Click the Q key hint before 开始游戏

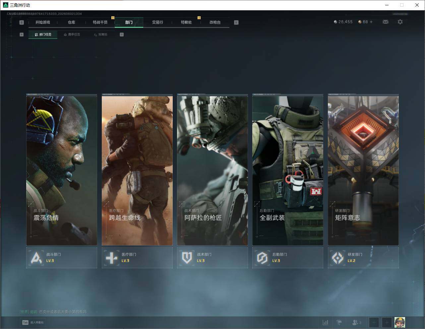(x=22, y=23)
